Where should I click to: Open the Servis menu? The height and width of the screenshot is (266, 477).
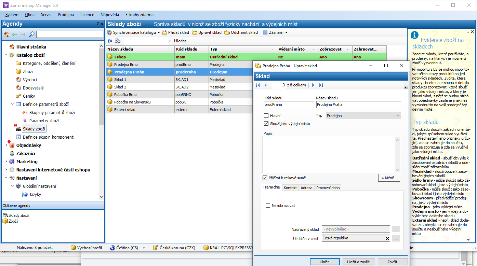(46, 15)
